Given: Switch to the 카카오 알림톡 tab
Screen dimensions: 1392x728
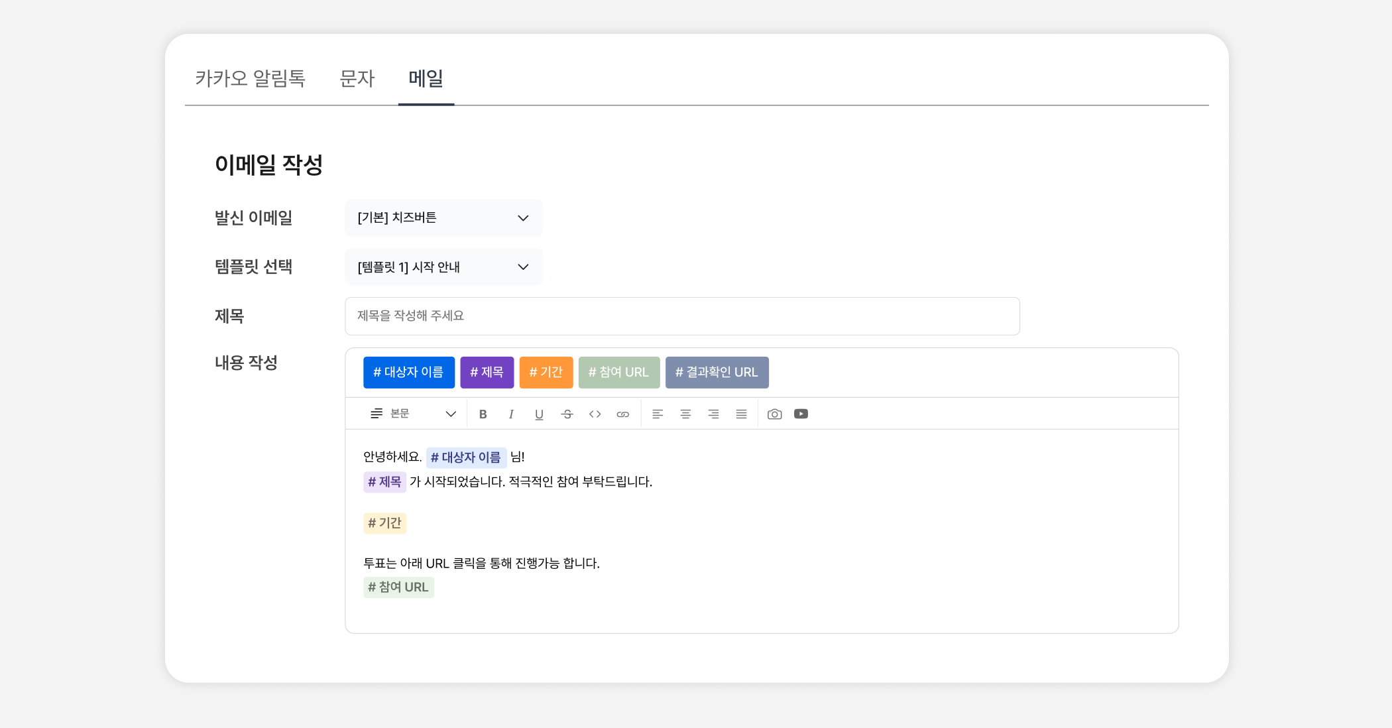Looking at the screenshot, I should pos(250,78).
